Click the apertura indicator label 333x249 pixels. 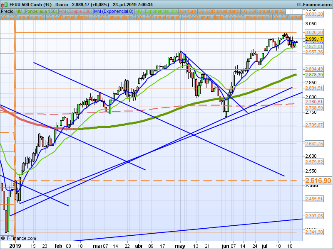pyautogui.click(x=187, y=11)
